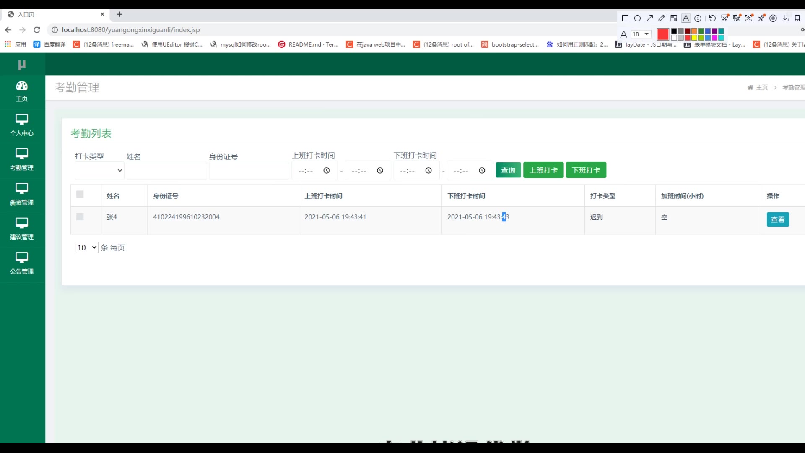Click the send-to-phone icon
805x453 pixels.
click(797, 18)
